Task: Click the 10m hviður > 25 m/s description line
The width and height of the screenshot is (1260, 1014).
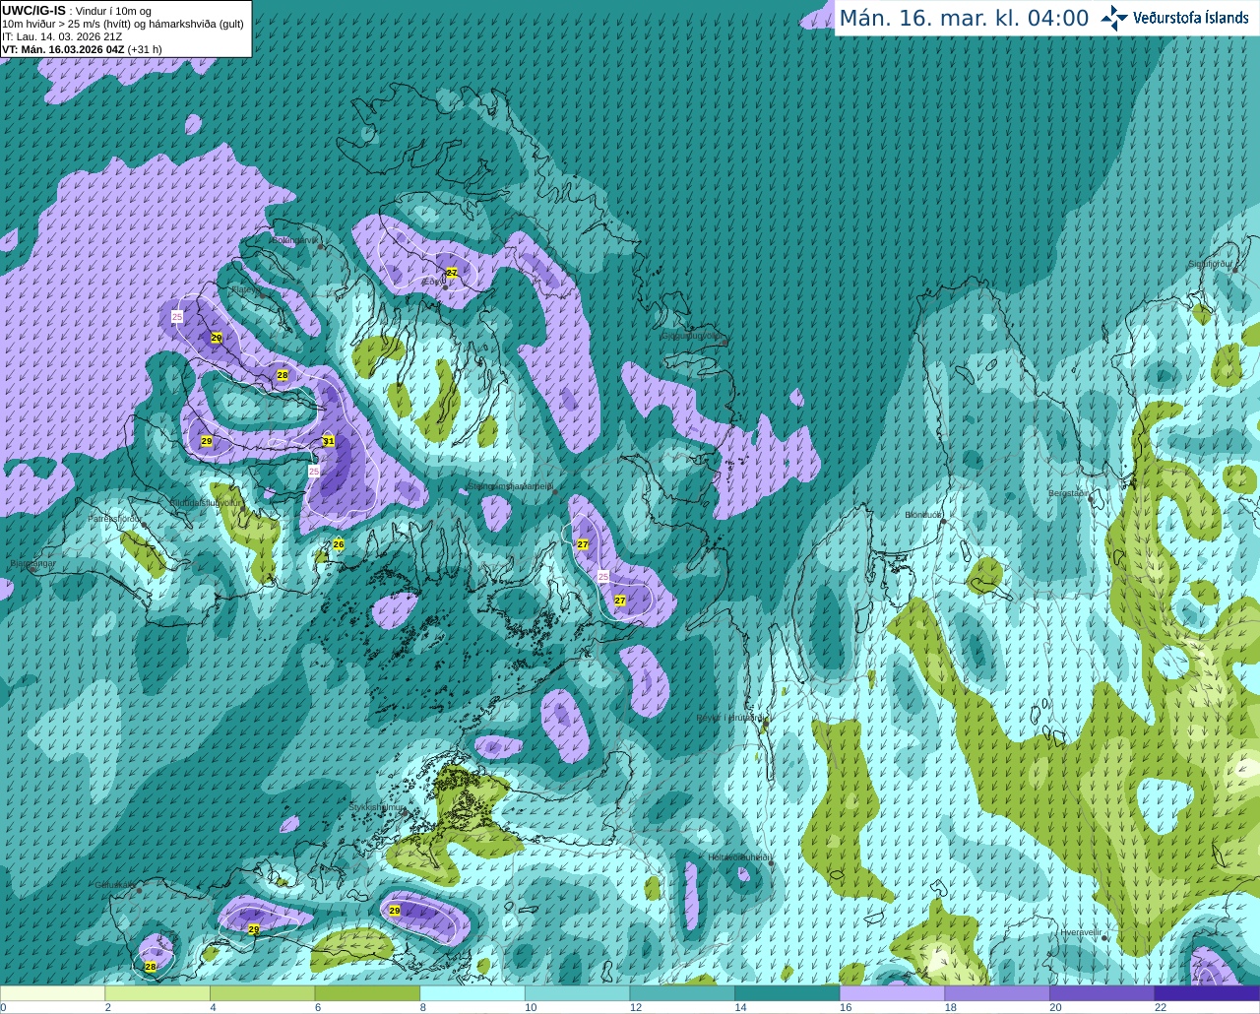Action: (122, 24)
